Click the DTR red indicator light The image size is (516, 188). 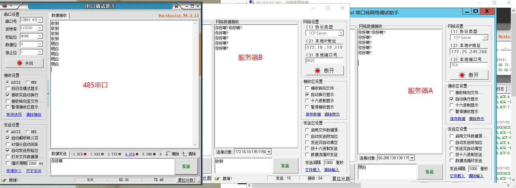[137, 154]
